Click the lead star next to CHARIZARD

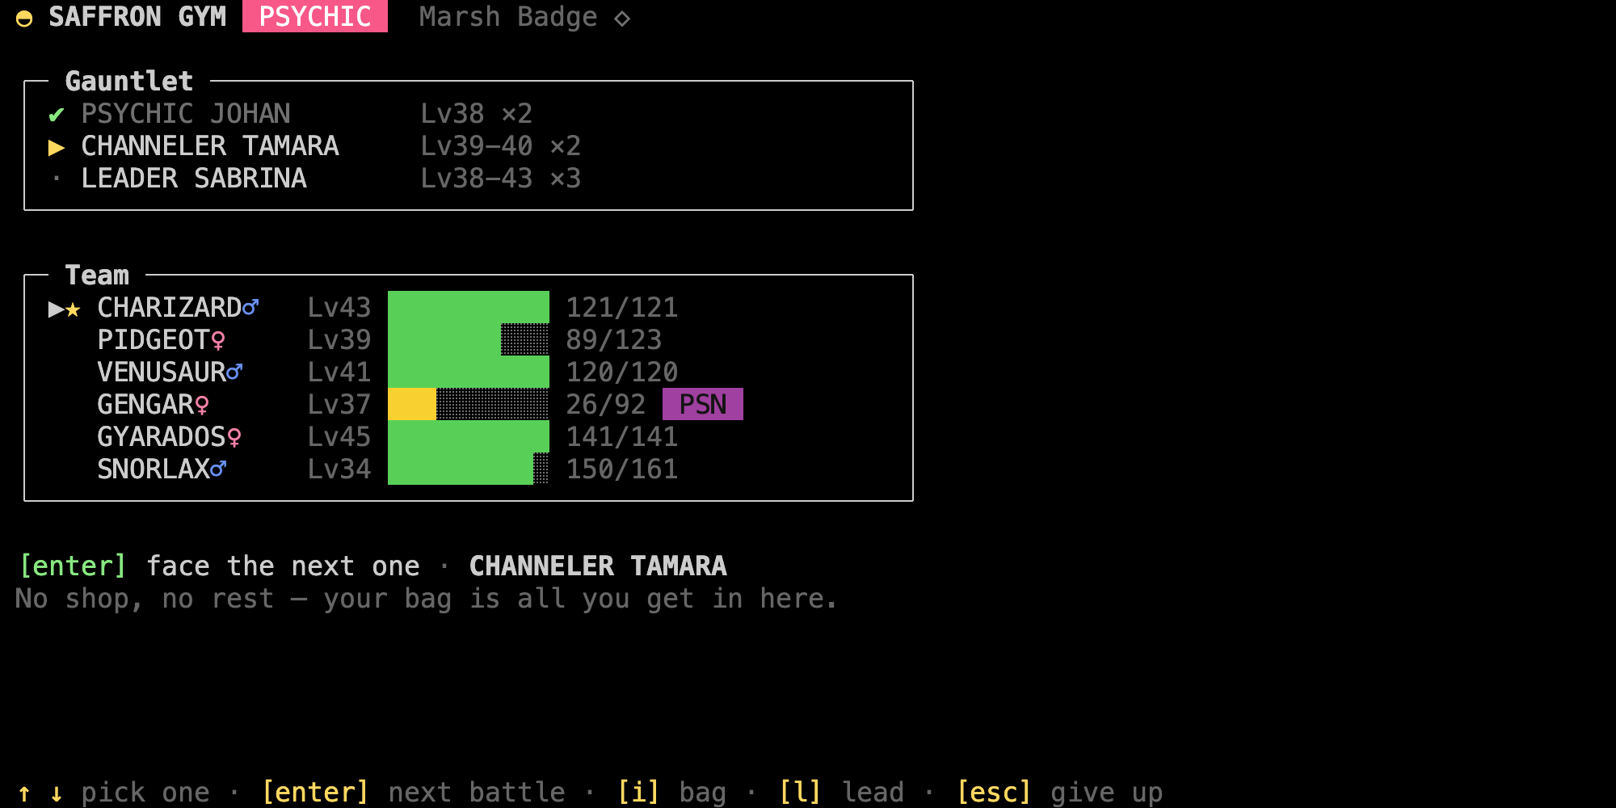[73, 309]
